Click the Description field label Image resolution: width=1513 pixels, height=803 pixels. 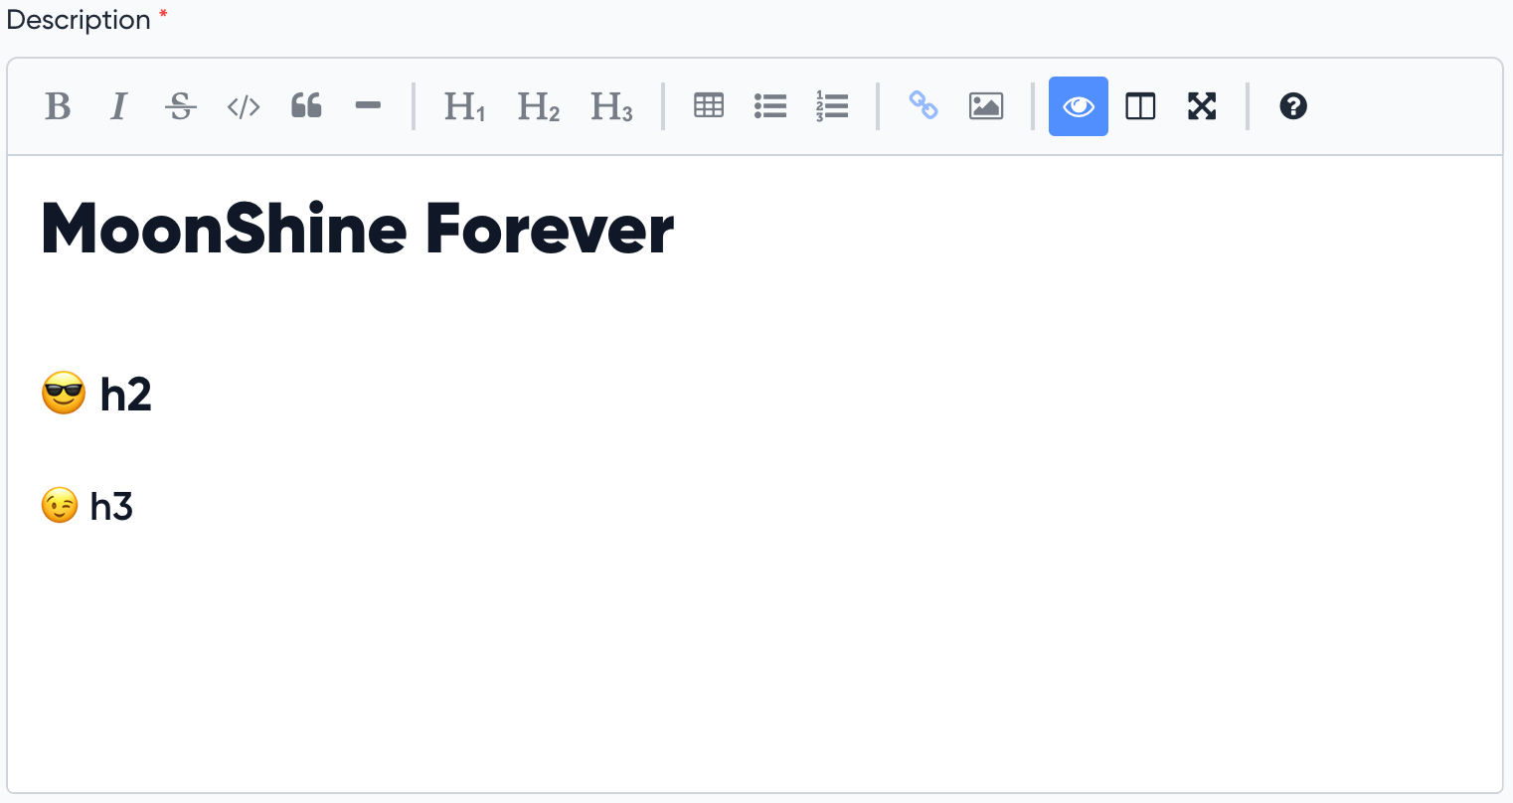tap(79, 20)
